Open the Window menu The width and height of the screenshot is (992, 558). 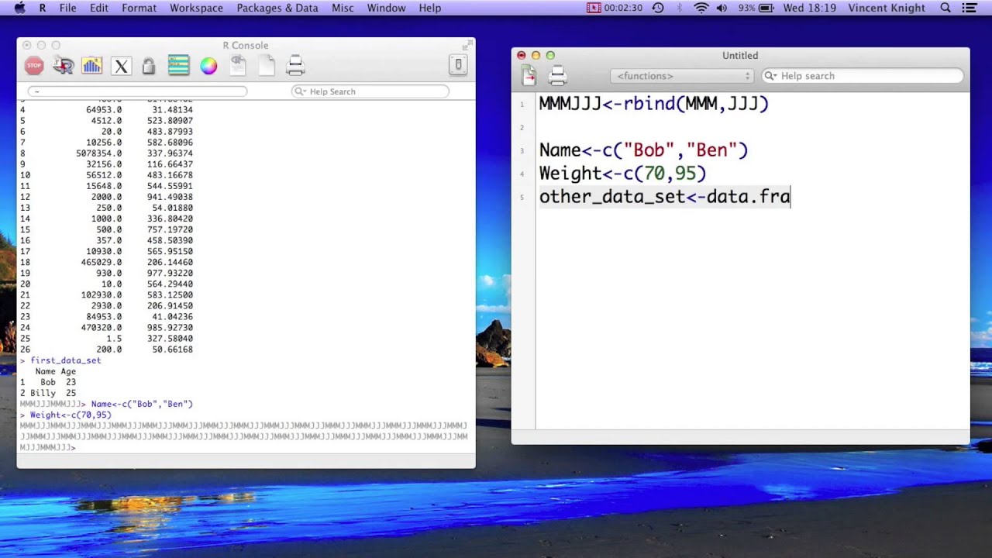tap(386, 8)
